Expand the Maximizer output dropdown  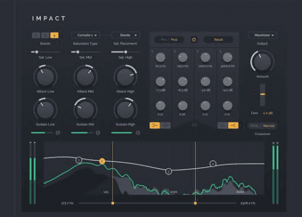point(263,35)
